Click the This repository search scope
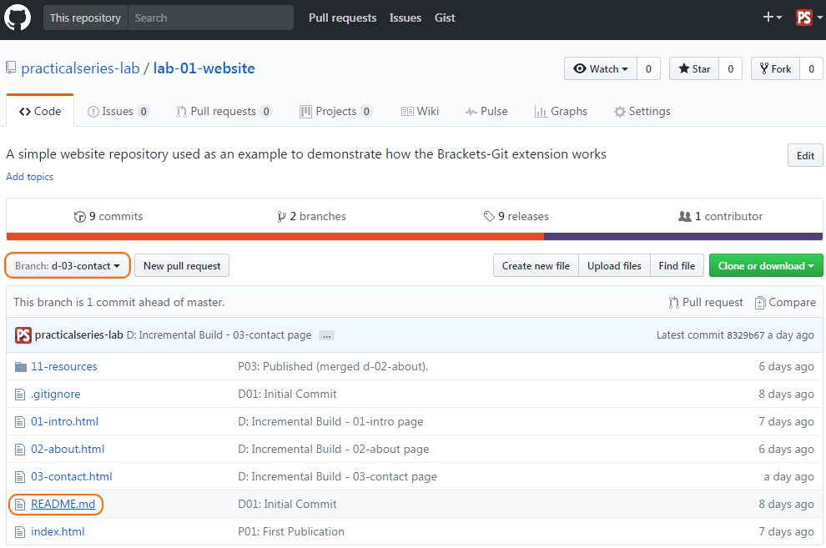826x548 pixels. 85,18
